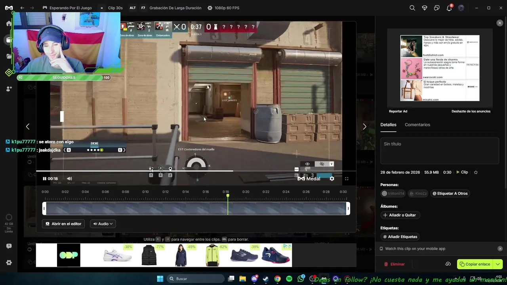Image resolution: width=507 pixels, height=285 pixels.
Task: Go to the previous clip
Action: [x=27, y=127]
